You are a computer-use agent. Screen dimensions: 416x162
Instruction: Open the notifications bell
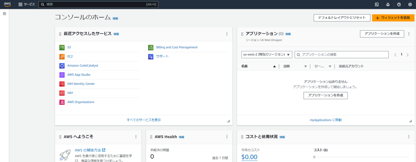click(388, 5)
